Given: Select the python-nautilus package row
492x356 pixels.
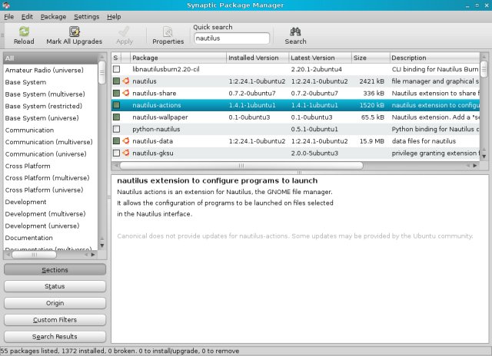Looking at the screenshot, I should tap(295, 129).
